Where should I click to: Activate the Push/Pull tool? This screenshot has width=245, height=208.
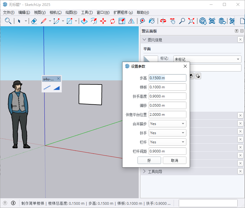84,21
